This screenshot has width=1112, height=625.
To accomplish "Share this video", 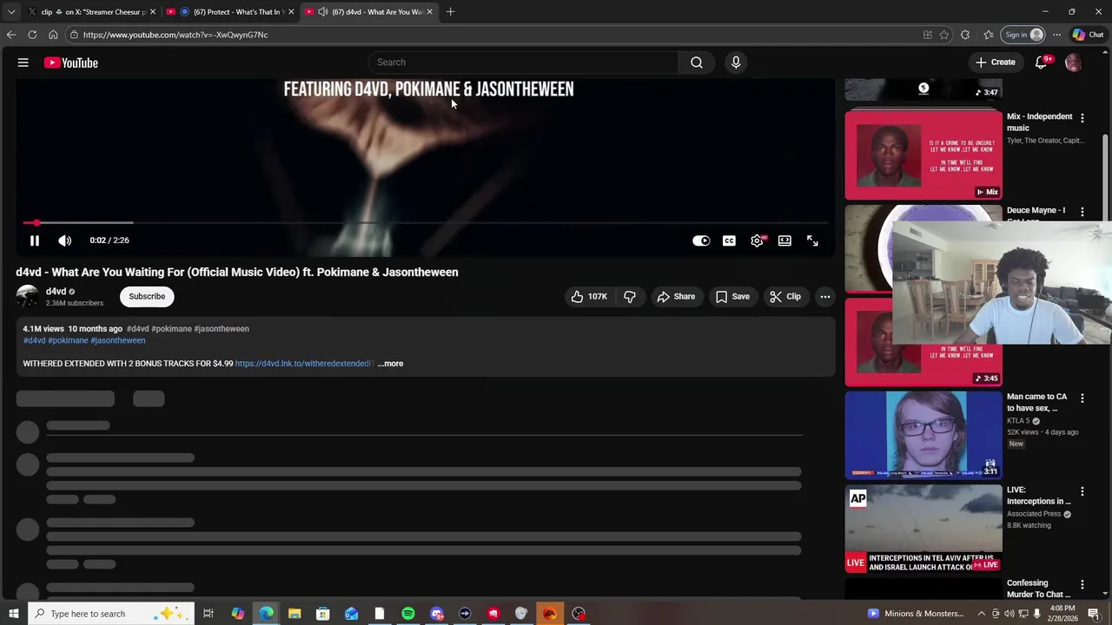I will pyautogui.click(x=676, y=297).
